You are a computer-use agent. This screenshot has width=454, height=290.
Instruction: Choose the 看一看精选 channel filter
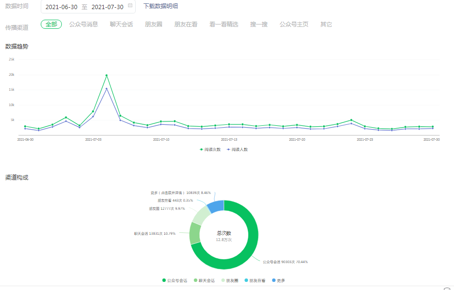coord(223,24)
